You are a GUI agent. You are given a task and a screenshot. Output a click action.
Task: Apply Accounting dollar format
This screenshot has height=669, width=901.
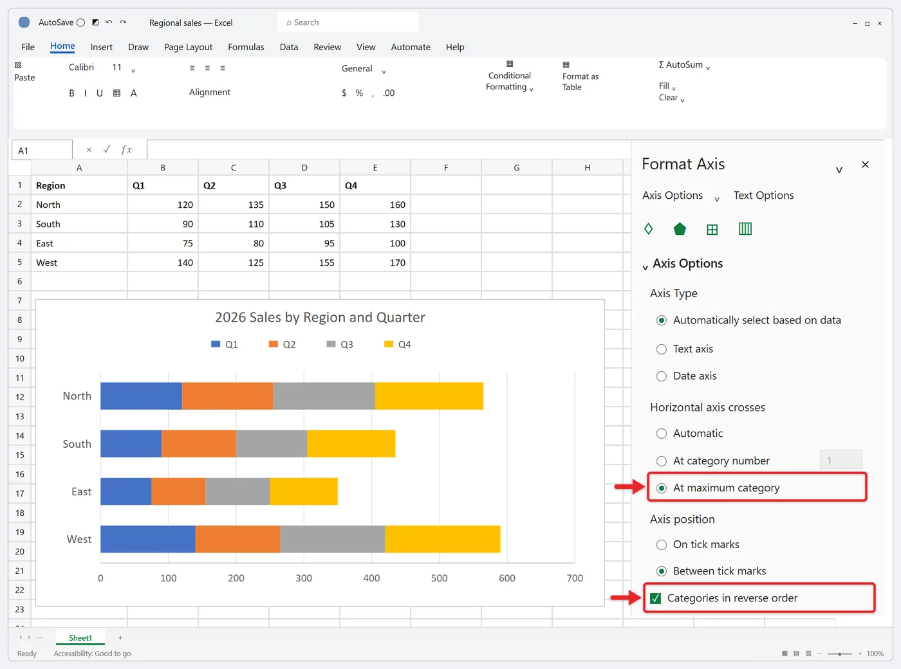(x=344, y=93)
